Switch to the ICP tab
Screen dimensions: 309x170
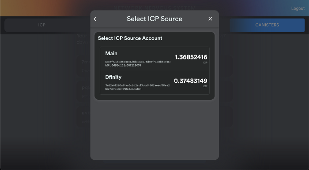42,25
